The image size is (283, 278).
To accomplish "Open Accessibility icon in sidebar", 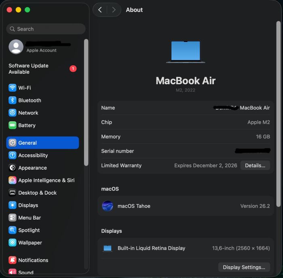I will [x=13, y=155].
